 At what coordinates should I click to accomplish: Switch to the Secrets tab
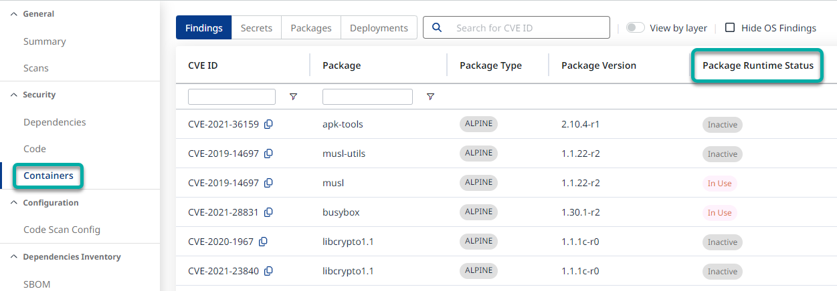tap(256, 28)
